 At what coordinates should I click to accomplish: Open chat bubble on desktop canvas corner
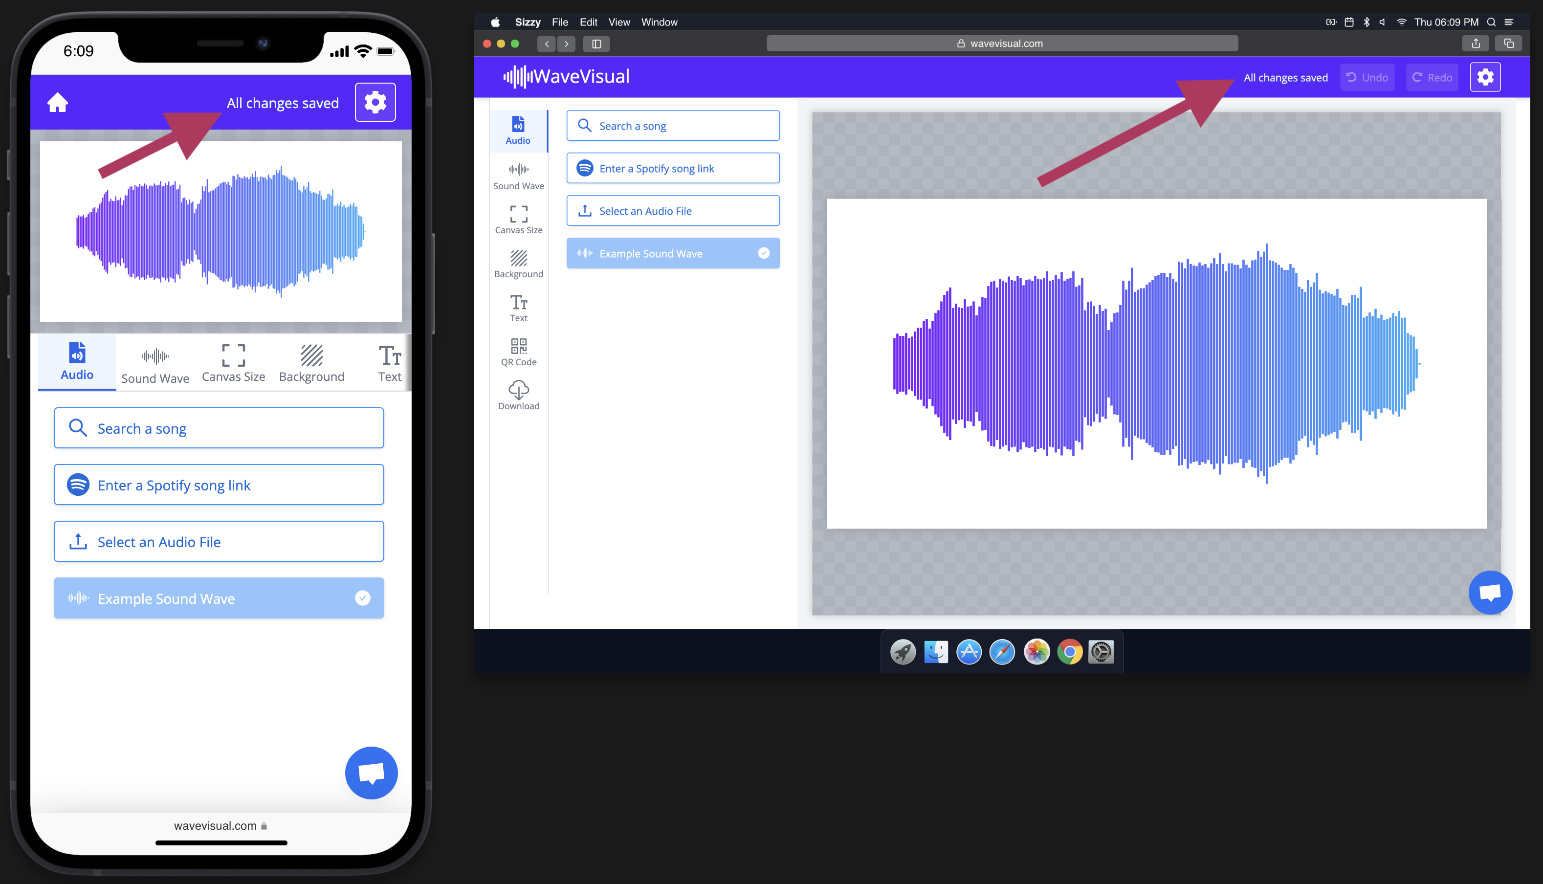pos(1490,592)
